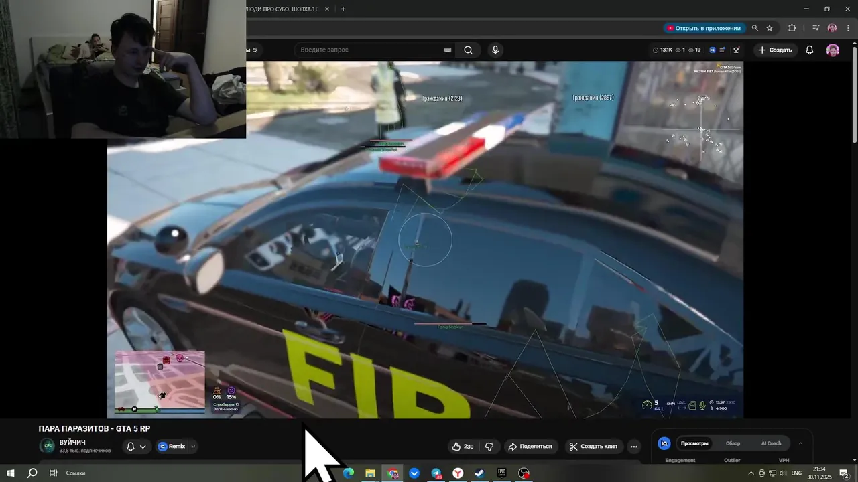Click the vidIQ Remix button

tap(172, 447)
